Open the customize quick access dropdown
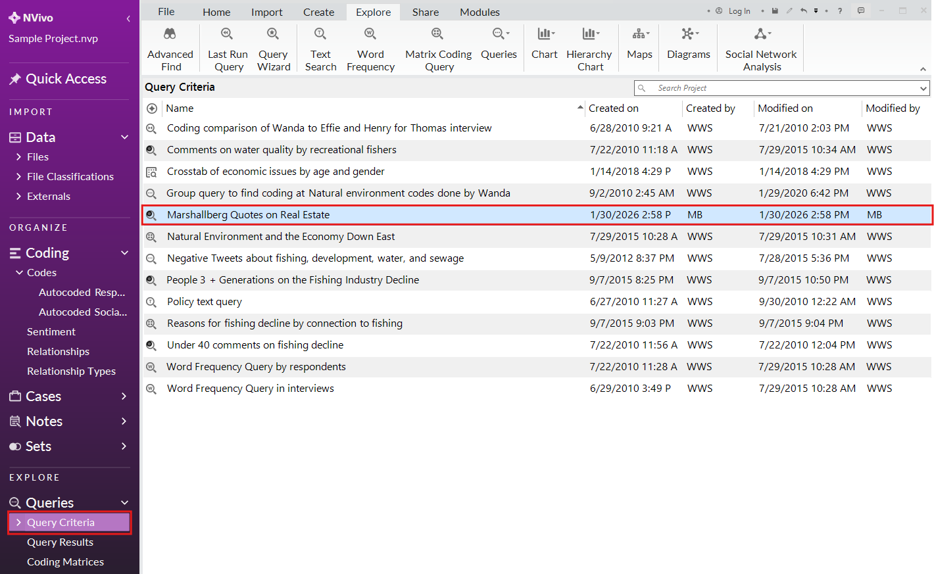The height and width of the screenshot is (574, 934). [x=816, y=11]
